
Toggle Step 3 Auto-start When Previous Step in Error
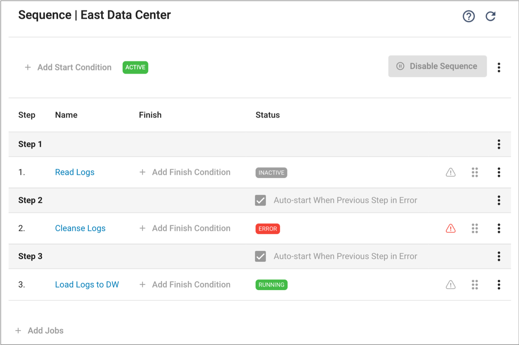point(261,256)
